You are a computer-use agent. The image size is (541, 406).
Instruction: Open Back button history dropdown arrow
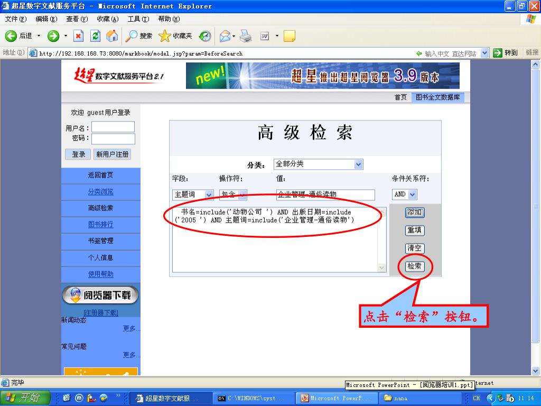[x=39, y=35]
